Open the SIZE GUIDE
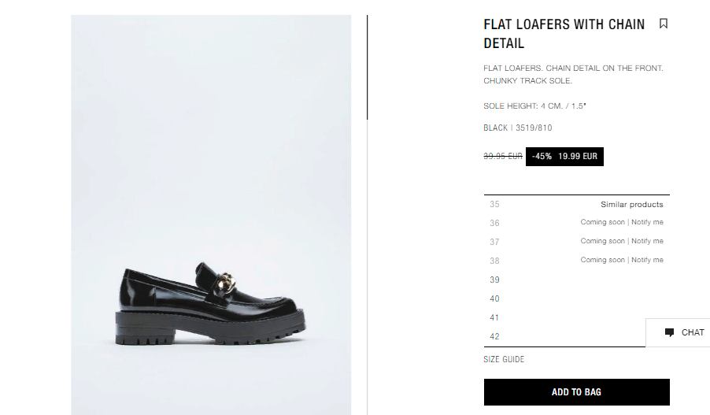Viewport: 710px width, 415px height. (504, 359)
